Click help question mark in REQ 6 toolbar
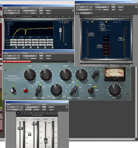This screenshot has width=138, height=148. (73, 16)
